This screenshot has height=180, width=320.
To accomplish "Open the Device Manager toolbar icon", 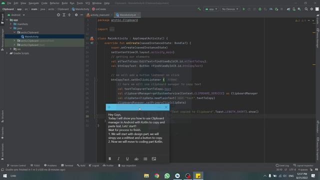I will point(294,9).
